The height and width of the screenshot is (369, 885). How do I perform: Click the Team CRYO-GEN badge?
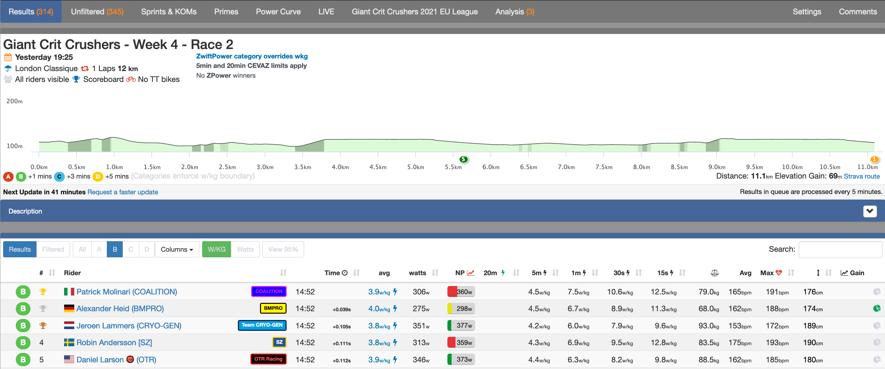[262, 325]
